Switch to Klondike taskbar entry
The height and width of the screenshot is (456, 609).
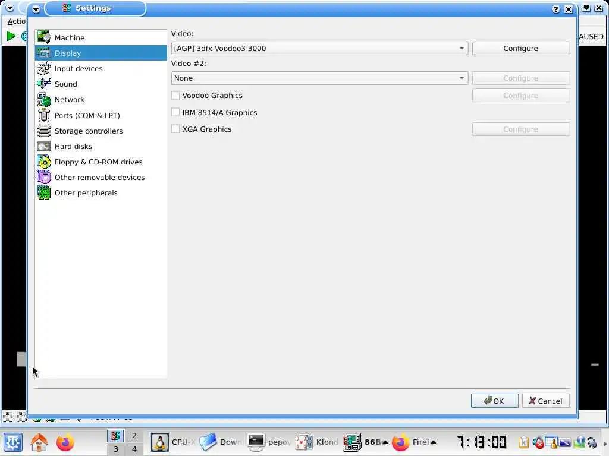(x=317, y=442)
